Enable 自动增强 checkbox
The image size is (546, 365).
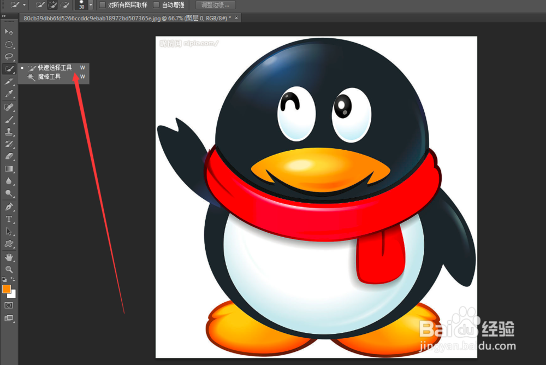pos(156,5)
